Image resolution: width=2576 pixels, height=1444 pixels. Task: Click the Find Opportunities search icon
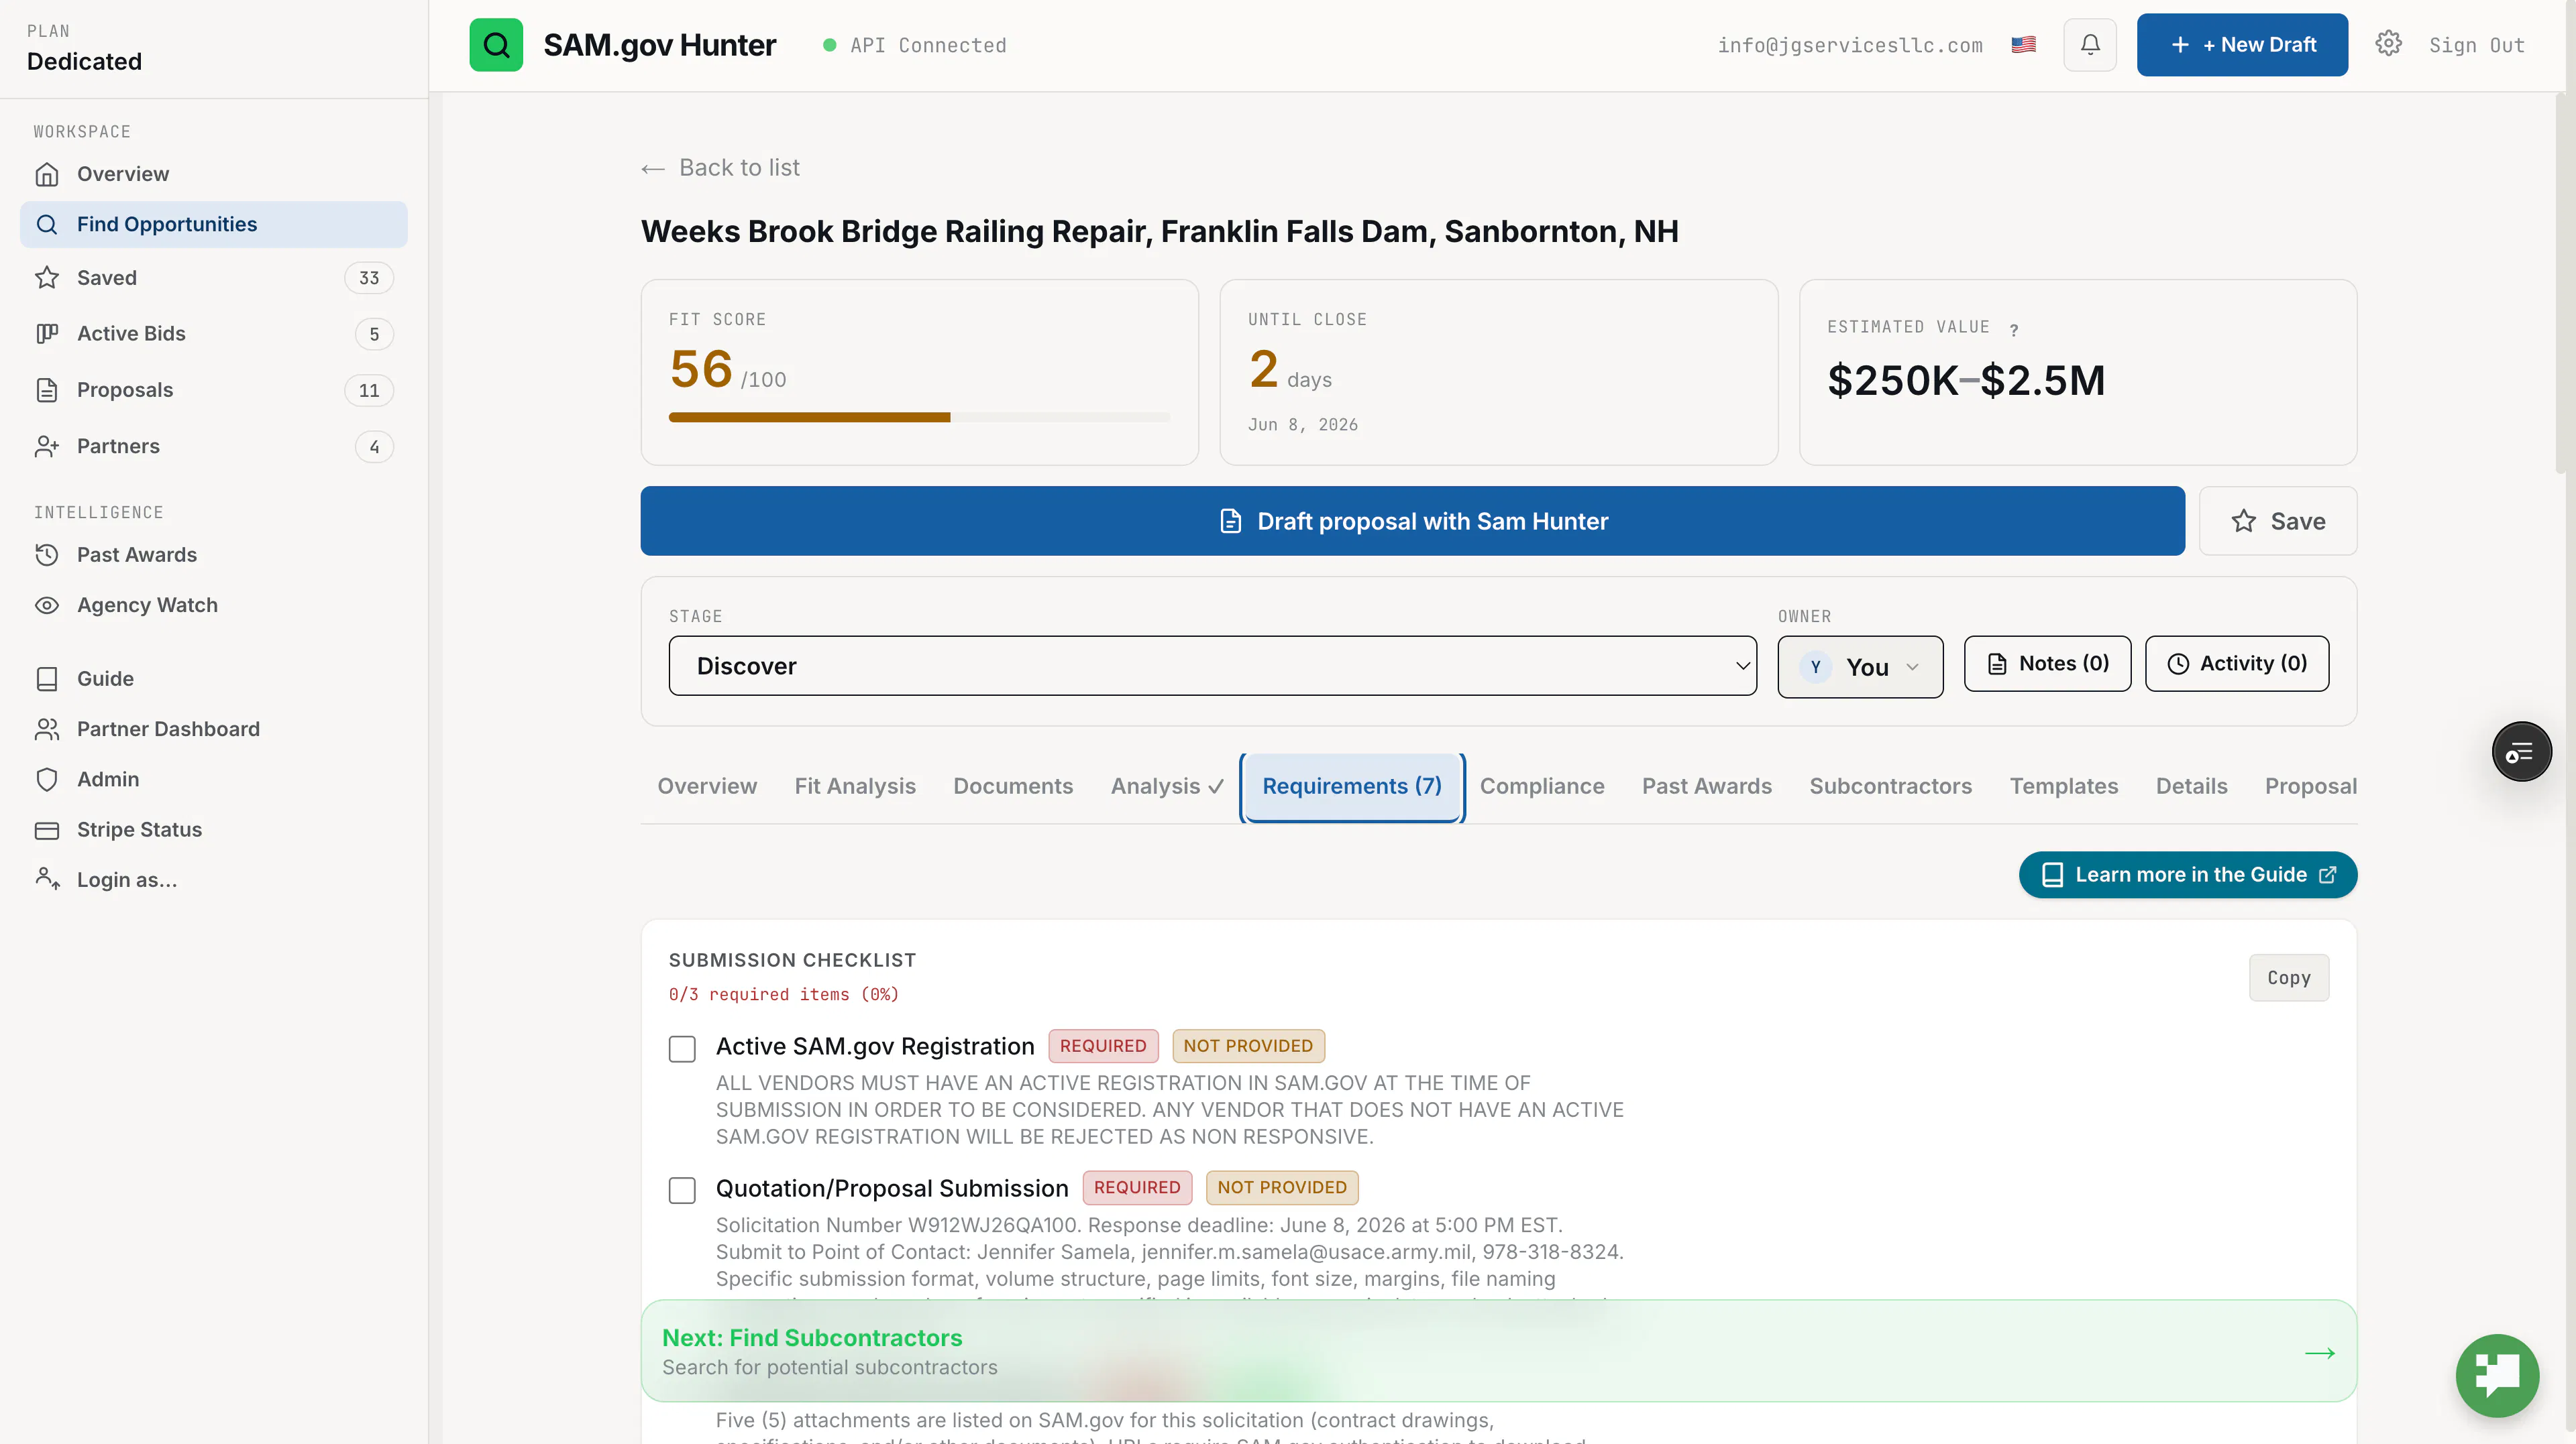pos(47,224)
